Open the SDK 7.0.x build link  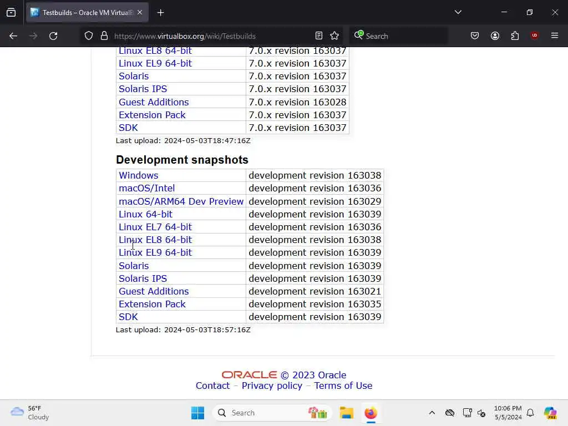(128, 128)
